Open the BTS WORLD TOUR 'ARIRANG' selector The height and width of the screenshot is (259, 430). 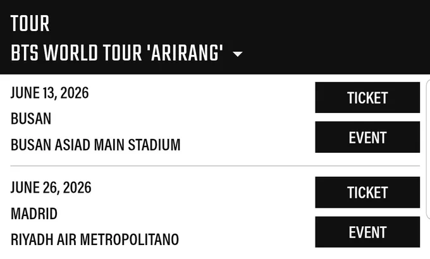coord(126,52)
